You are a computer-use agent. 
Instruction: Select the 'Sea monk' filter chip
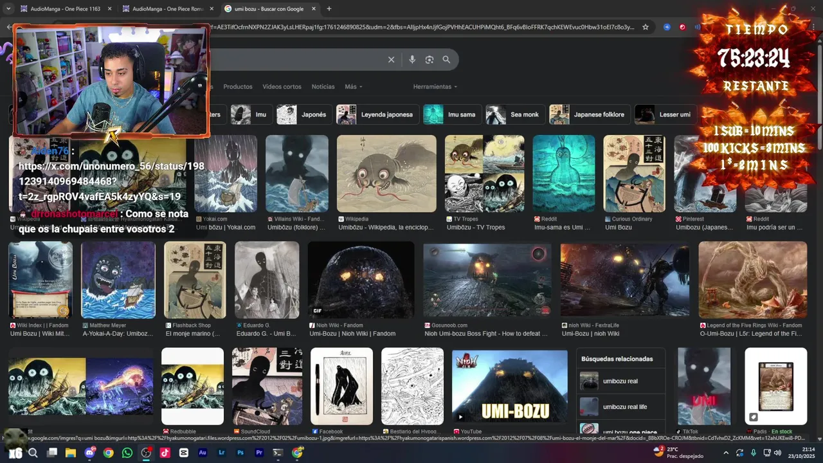[x=515, y=114]
